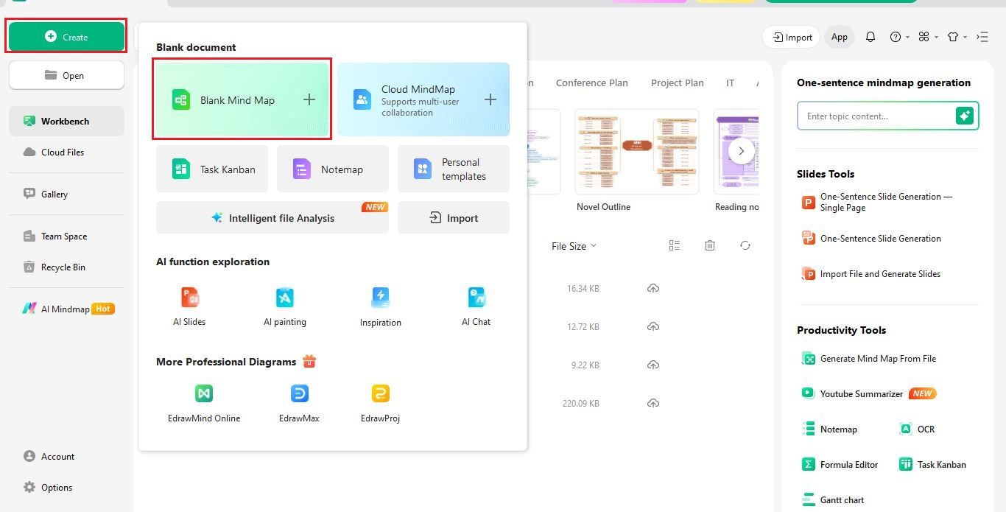This screenshot has height=512, width=1006.
Task: Open AI Chat feature
Action: (476, 306)
